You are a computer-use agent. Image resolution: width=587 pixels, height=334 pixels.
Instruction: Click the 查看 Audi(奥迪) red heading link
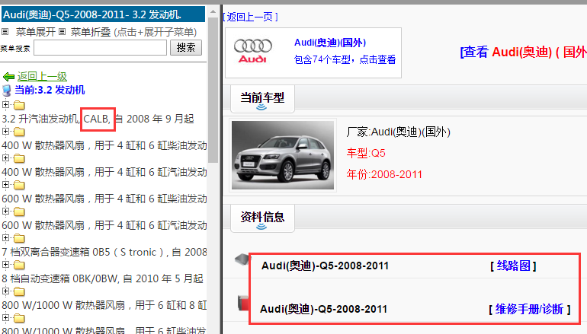pos(524,52)
